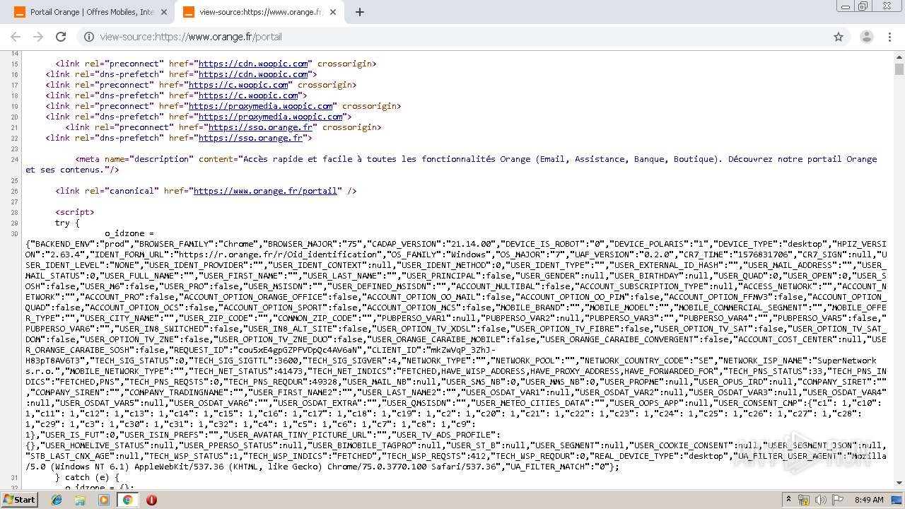Close the Portail Orange tab

click(x=164, y=12)
